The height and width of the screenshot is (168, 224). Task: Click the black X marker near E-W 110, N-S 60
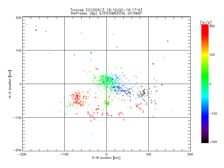pyautogui.click(x=153, y=64)
